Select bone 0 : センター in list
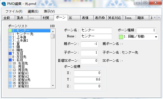The height and width of the screenshot is (99, 163). click(29, 31)
